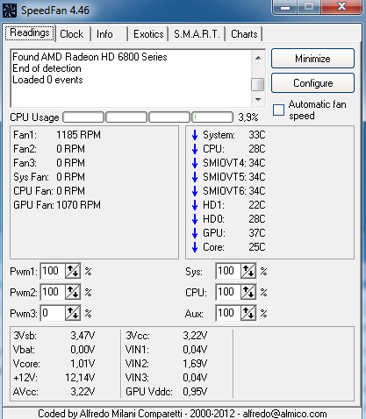The width and height of the screenshot is (366, 419).
Task: Click the first CPU usage bar
Action: click(83, 117)
